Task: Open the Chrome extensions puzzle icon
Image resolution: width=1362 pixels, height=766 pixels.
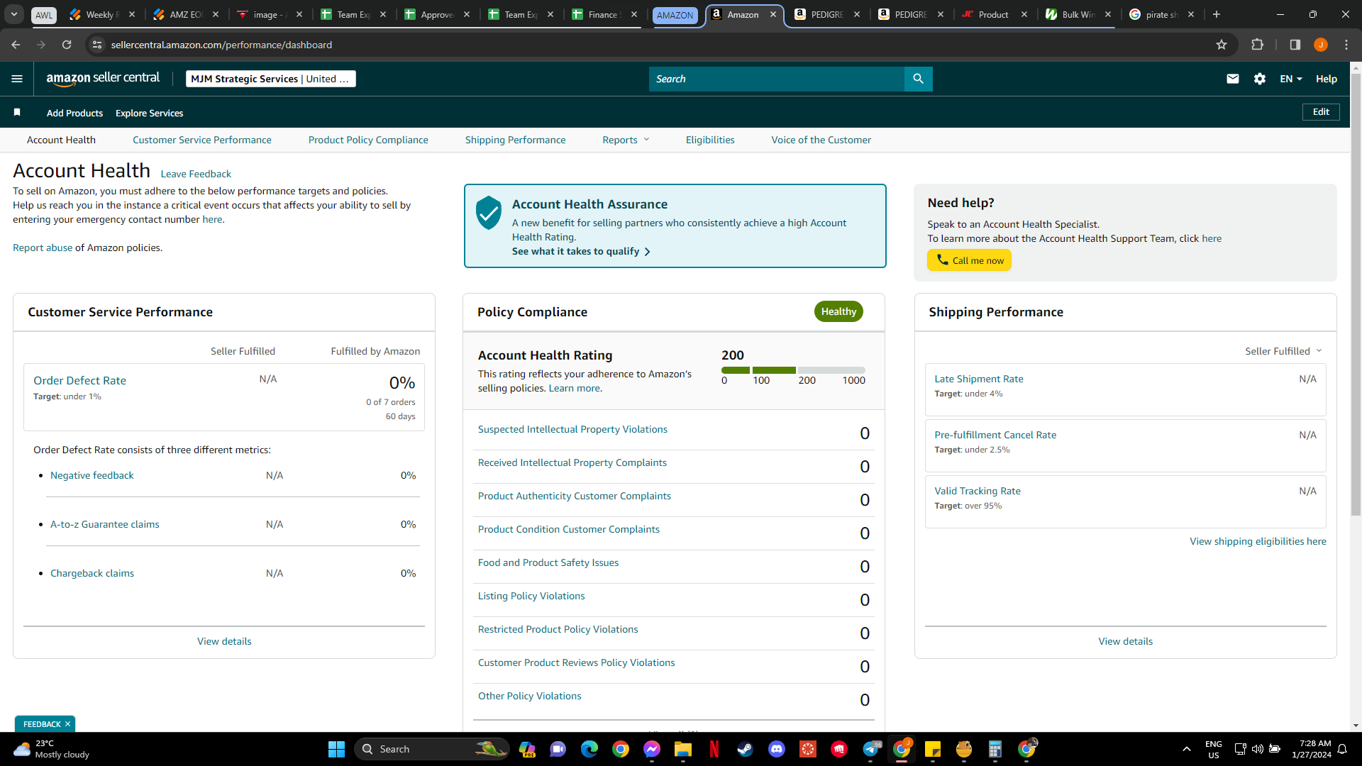Action: [1257, 45]
